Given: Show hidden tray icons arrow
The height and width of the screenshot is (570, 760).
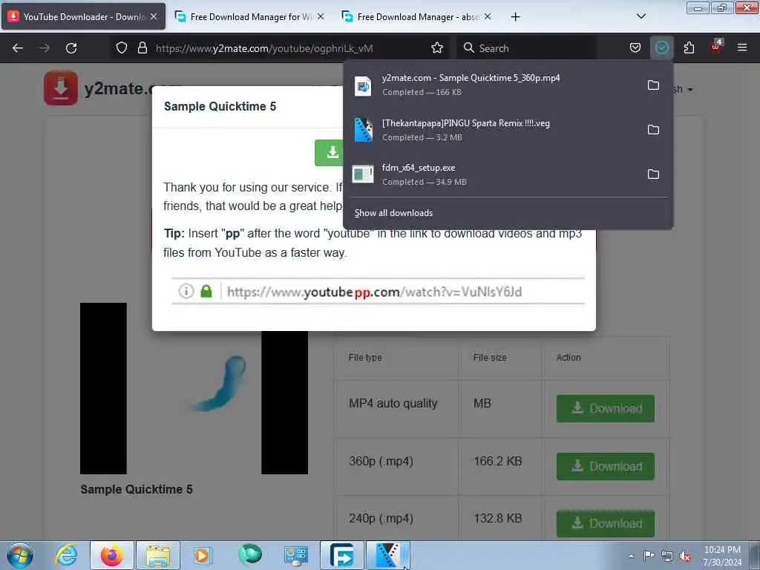Looking at the screenshot, I should [x=631, y=557].
